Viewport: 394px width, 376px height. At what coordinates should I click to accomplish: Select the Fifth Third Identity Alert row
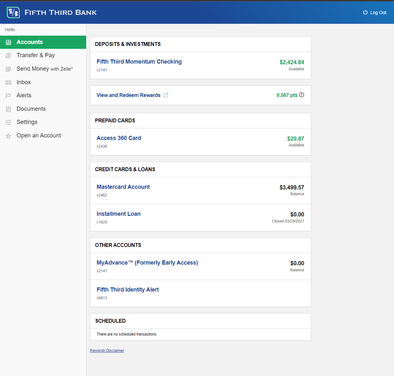click(x=201, y=293)
